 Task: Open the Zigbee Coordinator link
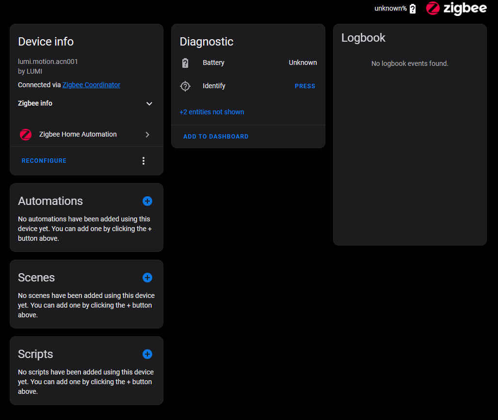(91, 85)
